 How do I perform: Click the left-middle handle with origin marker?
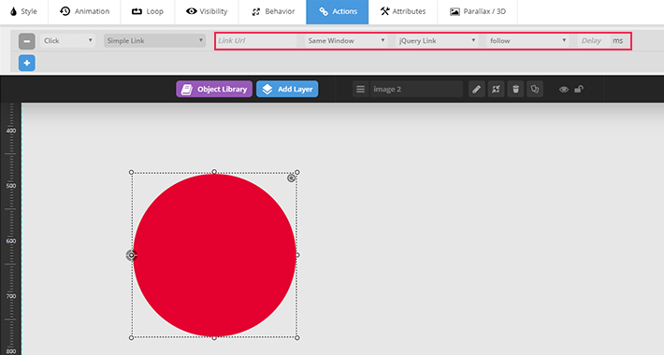131,255
